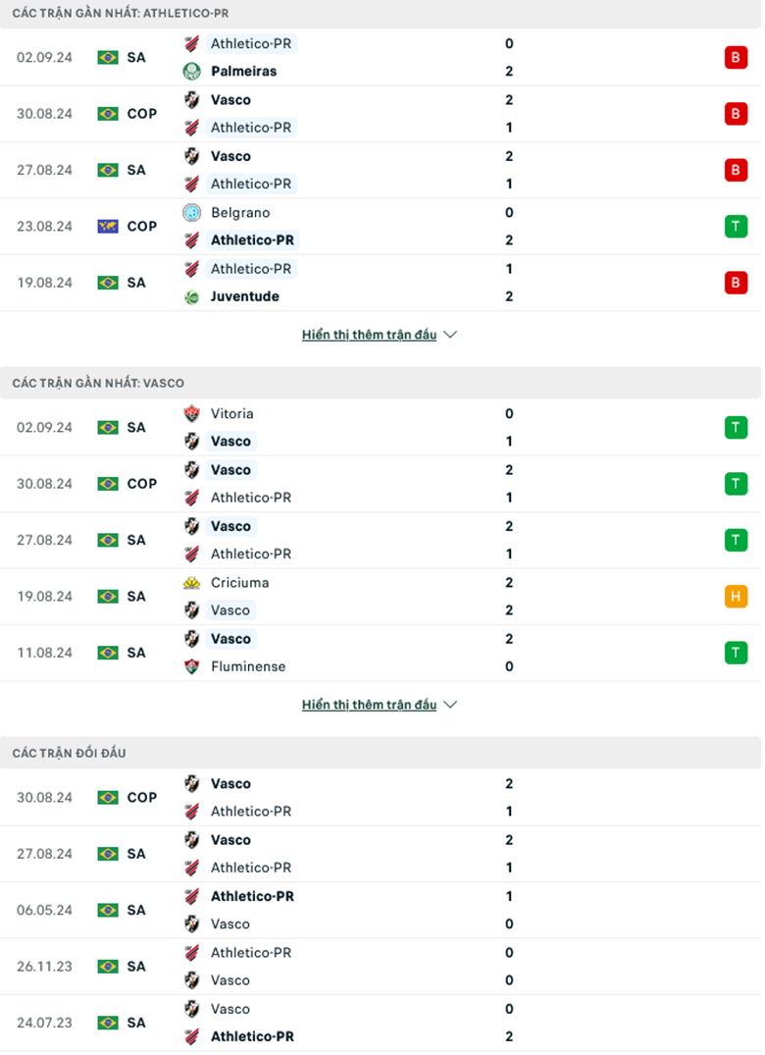The height and width of the screenshot is (1055, 765).
Task: Click the Athletico-PR club crest
Action: (192, 43)
